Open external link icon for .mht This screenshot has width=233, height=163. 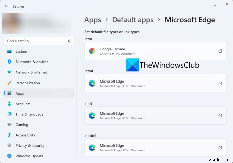tap(220, 116)
